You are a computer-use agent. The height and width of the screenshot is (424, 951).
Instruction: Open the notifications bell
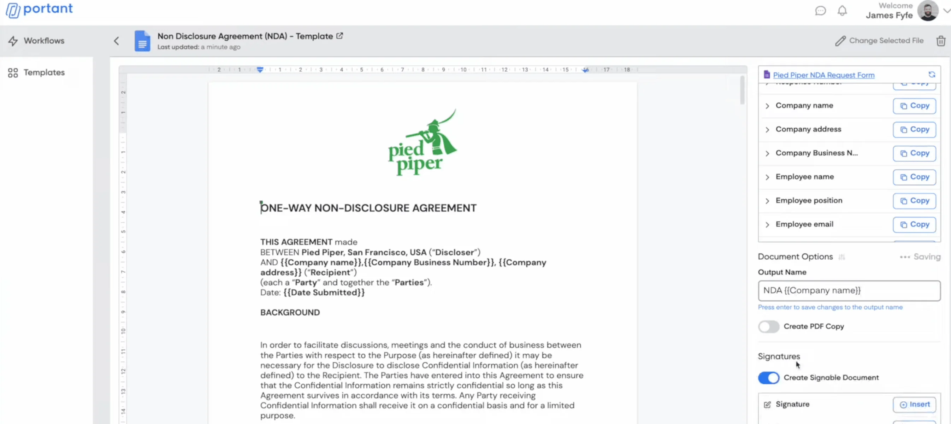842,11
